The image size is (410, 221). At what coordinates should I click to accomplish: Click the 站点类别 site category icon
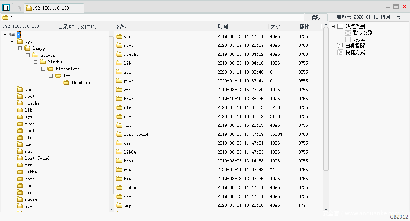pos(340,26)
